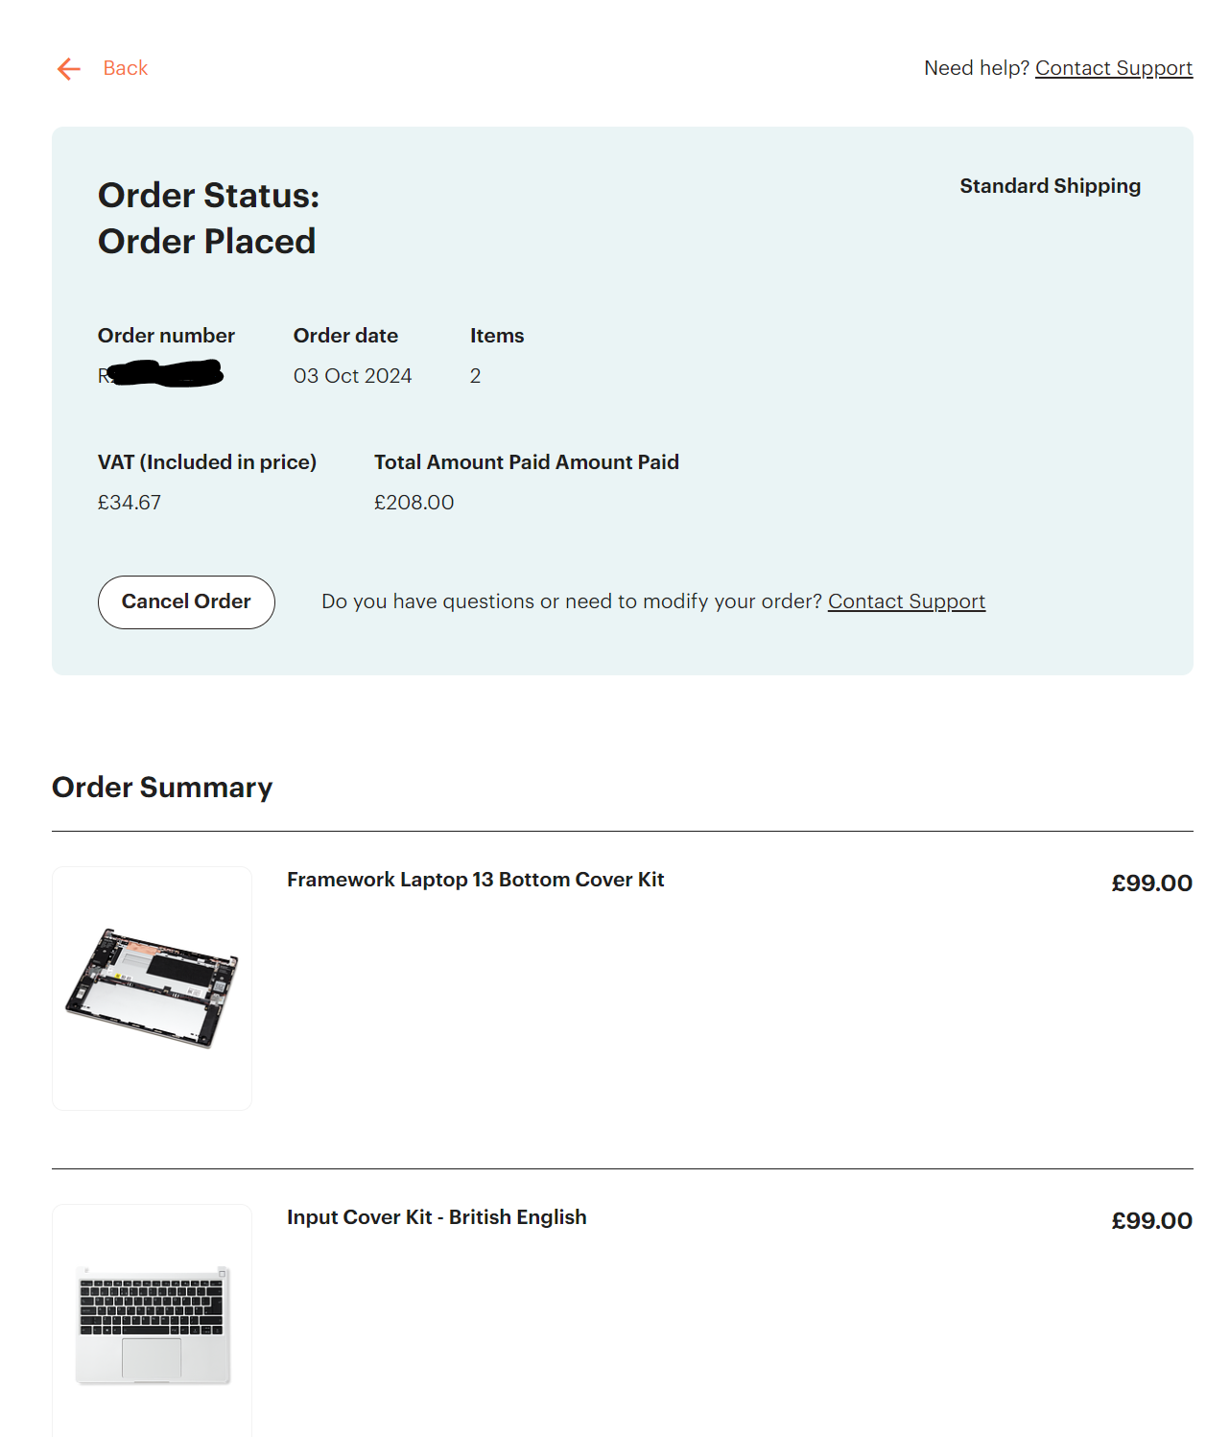This screenshot has height=1437, width=1230.
Task: Click the £99.00 price of Bottom Cover Kit
Action: pos(1151,883)
